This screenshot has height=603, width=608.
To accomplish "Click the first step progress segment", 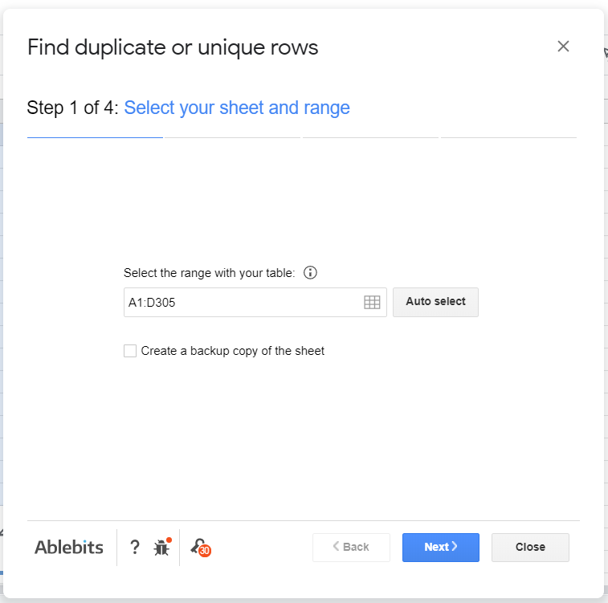I will coord(95,138).
